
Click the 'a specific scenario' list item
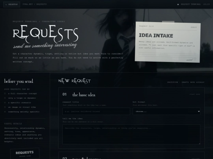[x=20, y=102]
